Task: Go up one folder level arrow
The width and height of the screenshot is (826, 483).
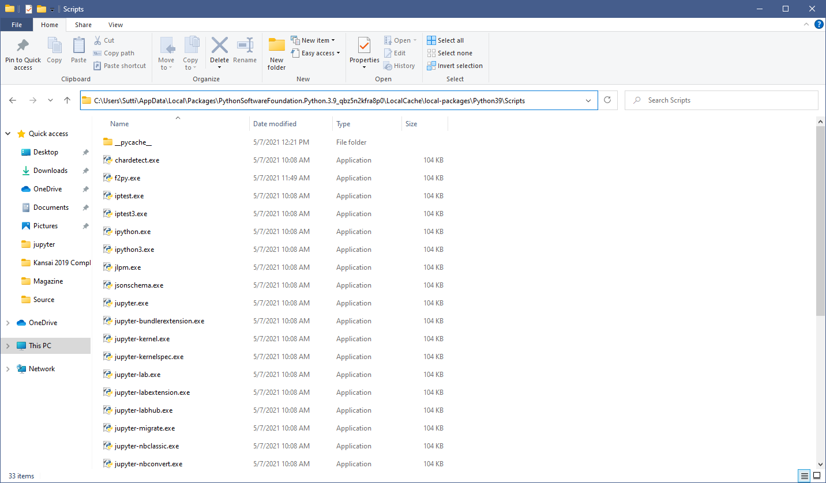Action: tap(67, 100)
